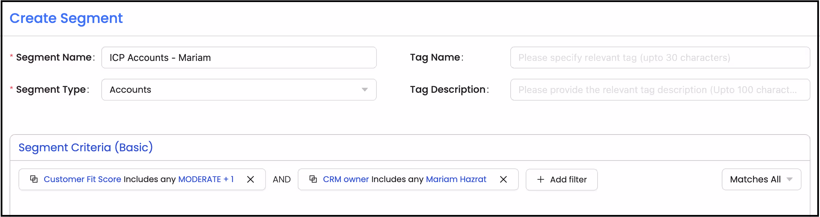
Task: Open the Segment Type dropdown
Action: [x=364, y=90]
